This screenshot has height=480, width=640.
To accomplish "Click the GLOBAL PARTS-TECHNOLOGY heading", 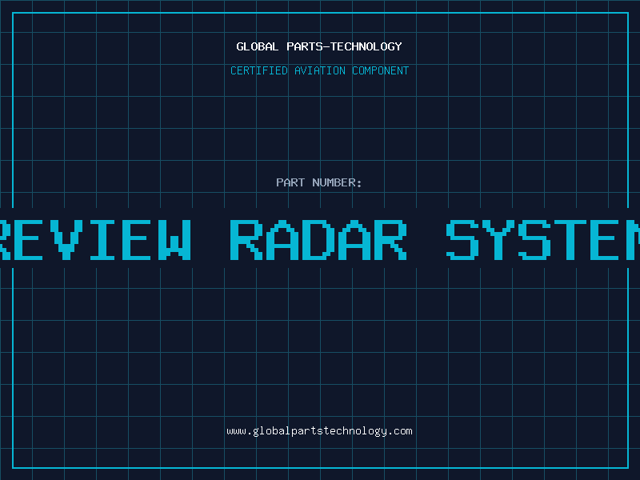I will pos(319,46).
